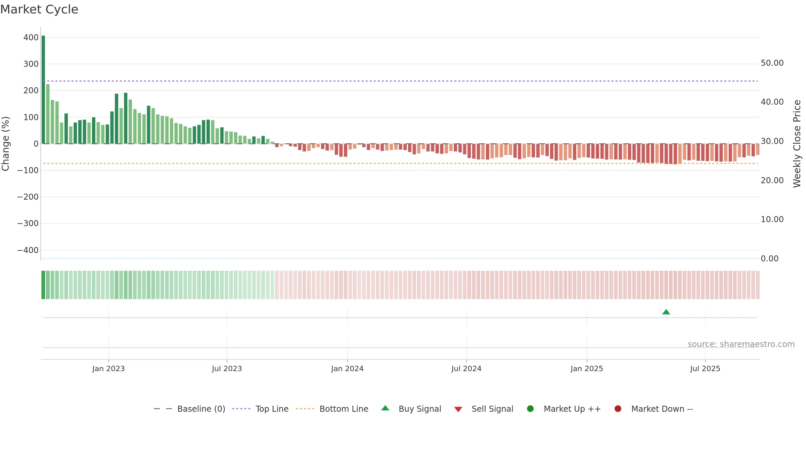The width and height of the screenshot is (806, 453).
Task: Toggle the Sell Signal legend entry
Action: pyautogui.click(x=484, y=409)
